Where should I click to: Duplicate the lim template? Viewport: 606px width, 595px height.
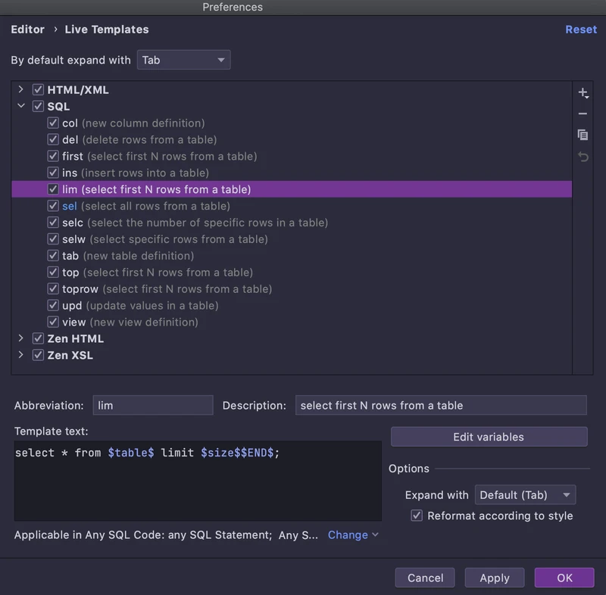click(x=583, y=135)
